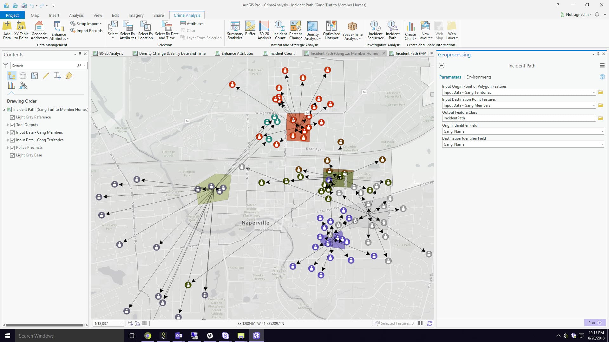609x342 pixels.
Task: Expand the Input Data - Gang Territories layer
Action: point(8,140)
